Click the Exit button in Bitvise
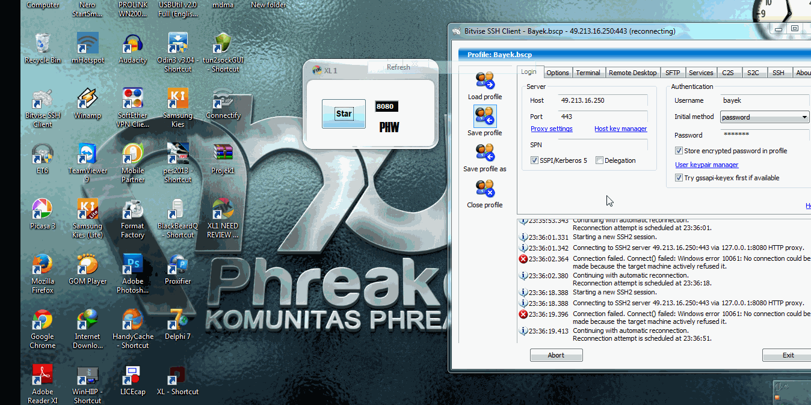This screenshot has width=811, height=405. (x=787, y=355)
